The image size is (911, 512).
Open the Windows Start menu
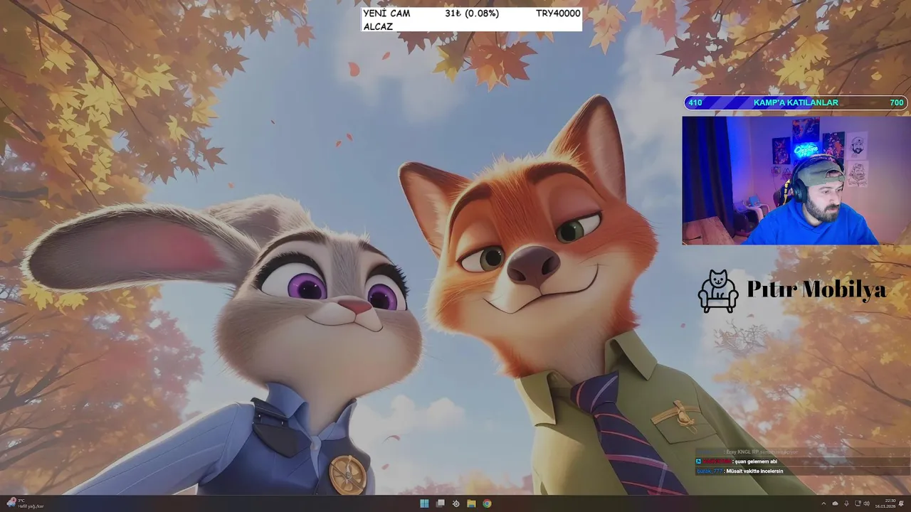coord(424,503)
